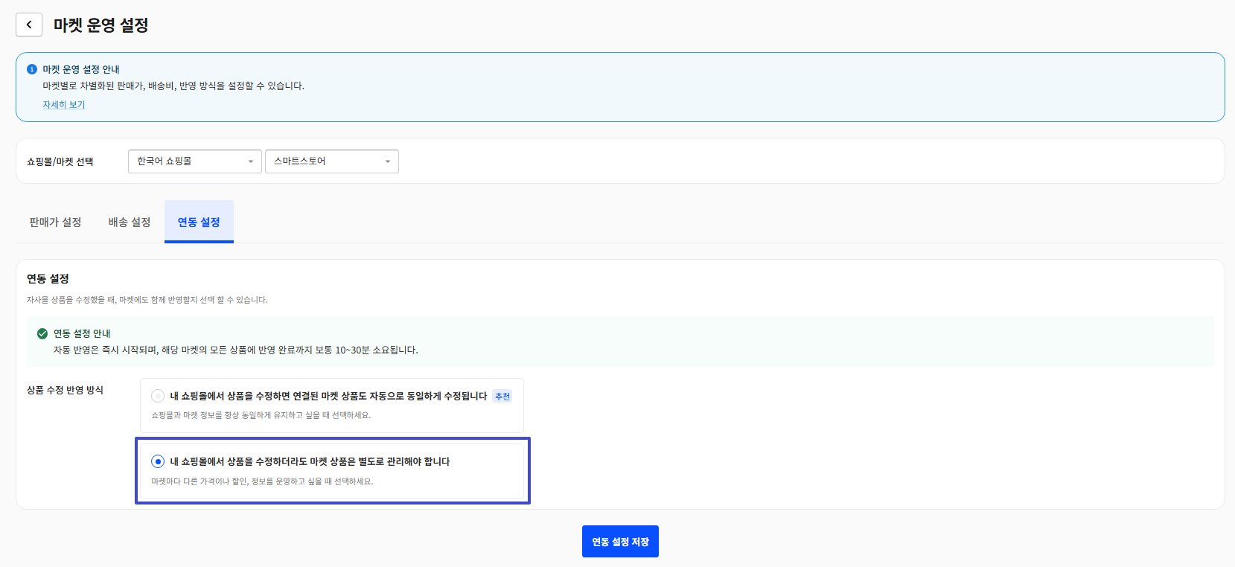Image resolution: width=1235 pixels, height=567 pixels.
Task: Click the 쇼핑몰/마켓 선택 label
Action: coord(60,161)
